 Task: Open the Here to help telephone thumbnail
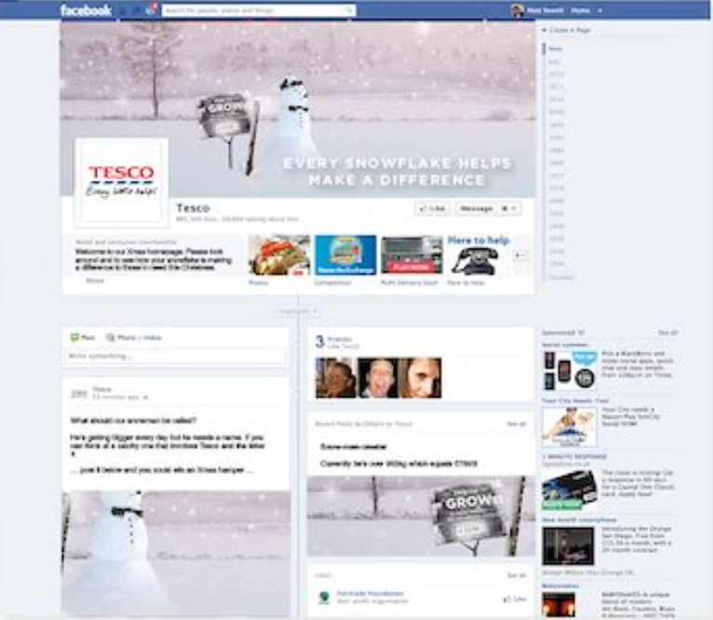[478, 256]
